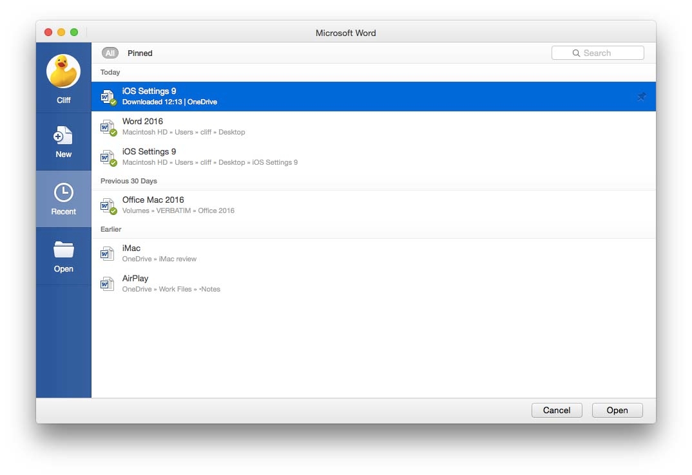Select the Recent clock icon in sidebar

pyautogui.click(x=64, y=192)
